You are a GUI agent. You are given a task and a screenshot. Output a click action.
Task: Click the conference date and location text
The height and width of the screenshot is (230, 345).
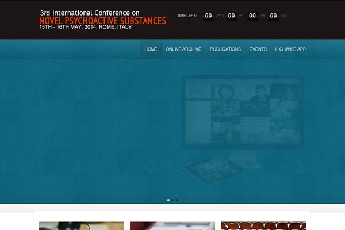(85, 28)
